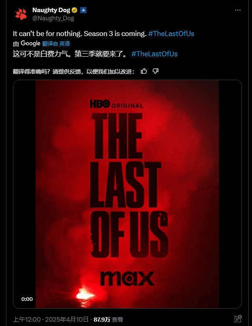This screenshot has height=326, width=252.
Task: Open the @Naughty_Dog handle link
Action: click(x=53, y=18)
